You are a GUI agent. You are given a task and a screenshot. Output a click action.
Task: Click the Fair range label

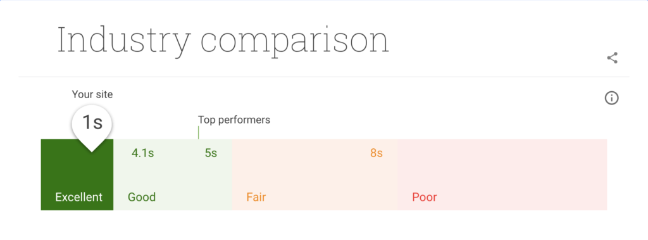pos(256,197)
